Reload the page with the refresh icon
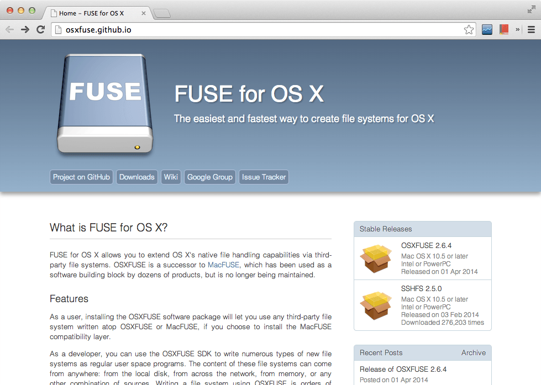Screen dimensions: 541x385 coord(41,30)
